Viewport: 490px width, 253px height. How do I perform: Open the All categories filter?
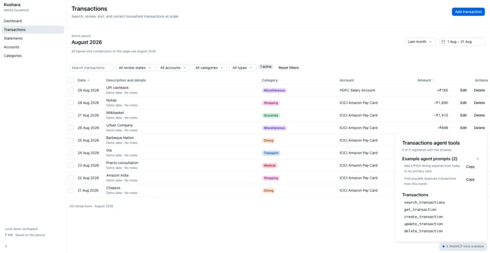(209, 68)
